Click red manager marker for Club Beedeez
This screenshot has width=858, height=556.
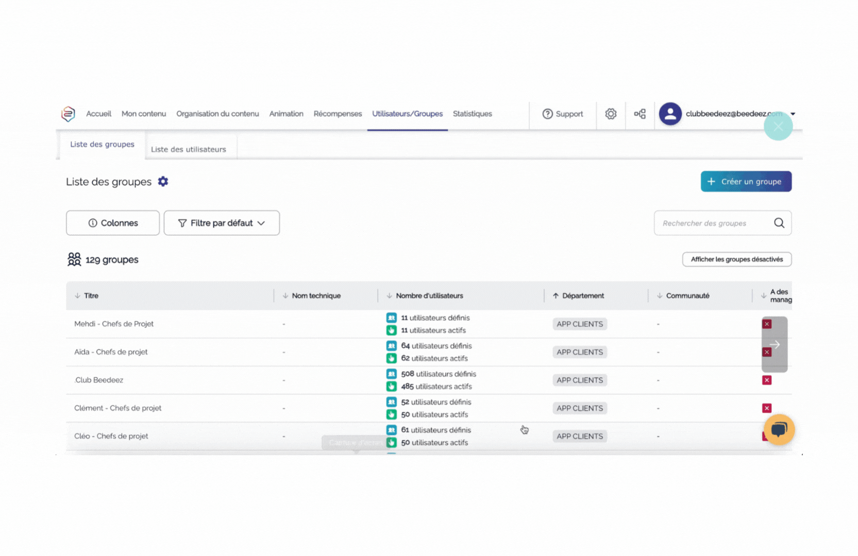coord(767,380)
